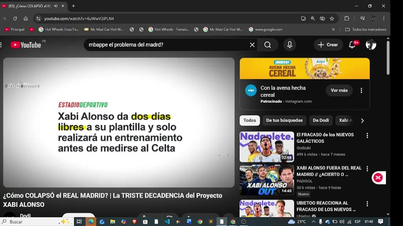Open XABI ALONSO FUERA DEL REAL MADRID title
403x226 pixels.
(x=329, y=171)
